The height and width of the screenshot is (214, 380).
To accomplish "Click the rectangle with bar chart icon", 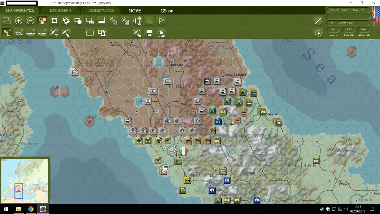I will tap(90, 21).
